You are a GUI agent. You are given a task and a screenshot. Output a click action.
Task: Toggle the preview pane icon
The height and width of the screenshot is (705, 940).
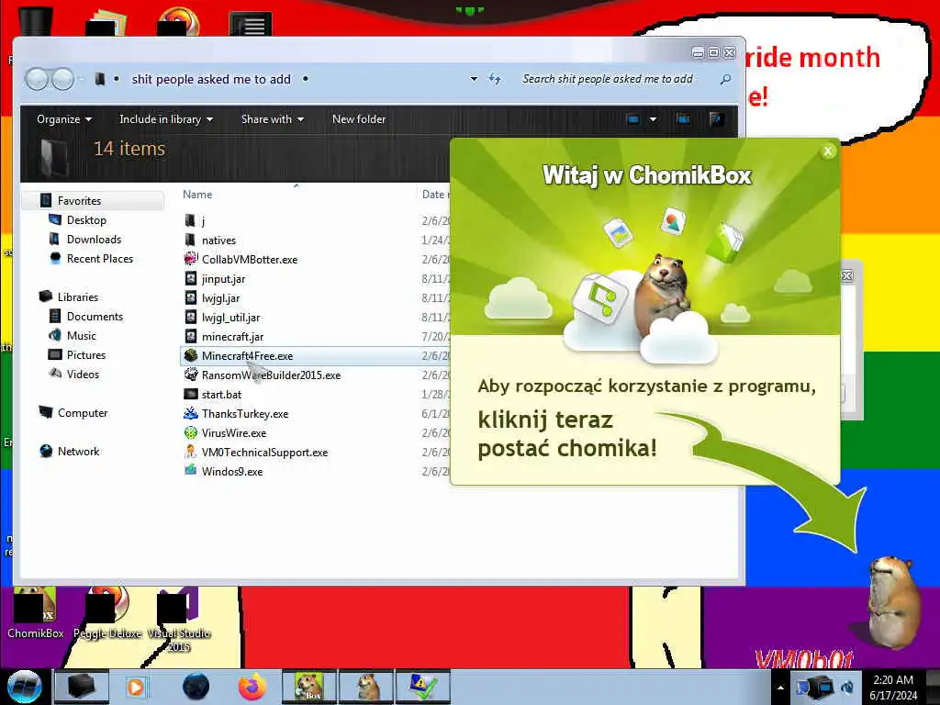pyautogui.click(x=683, y=118)
